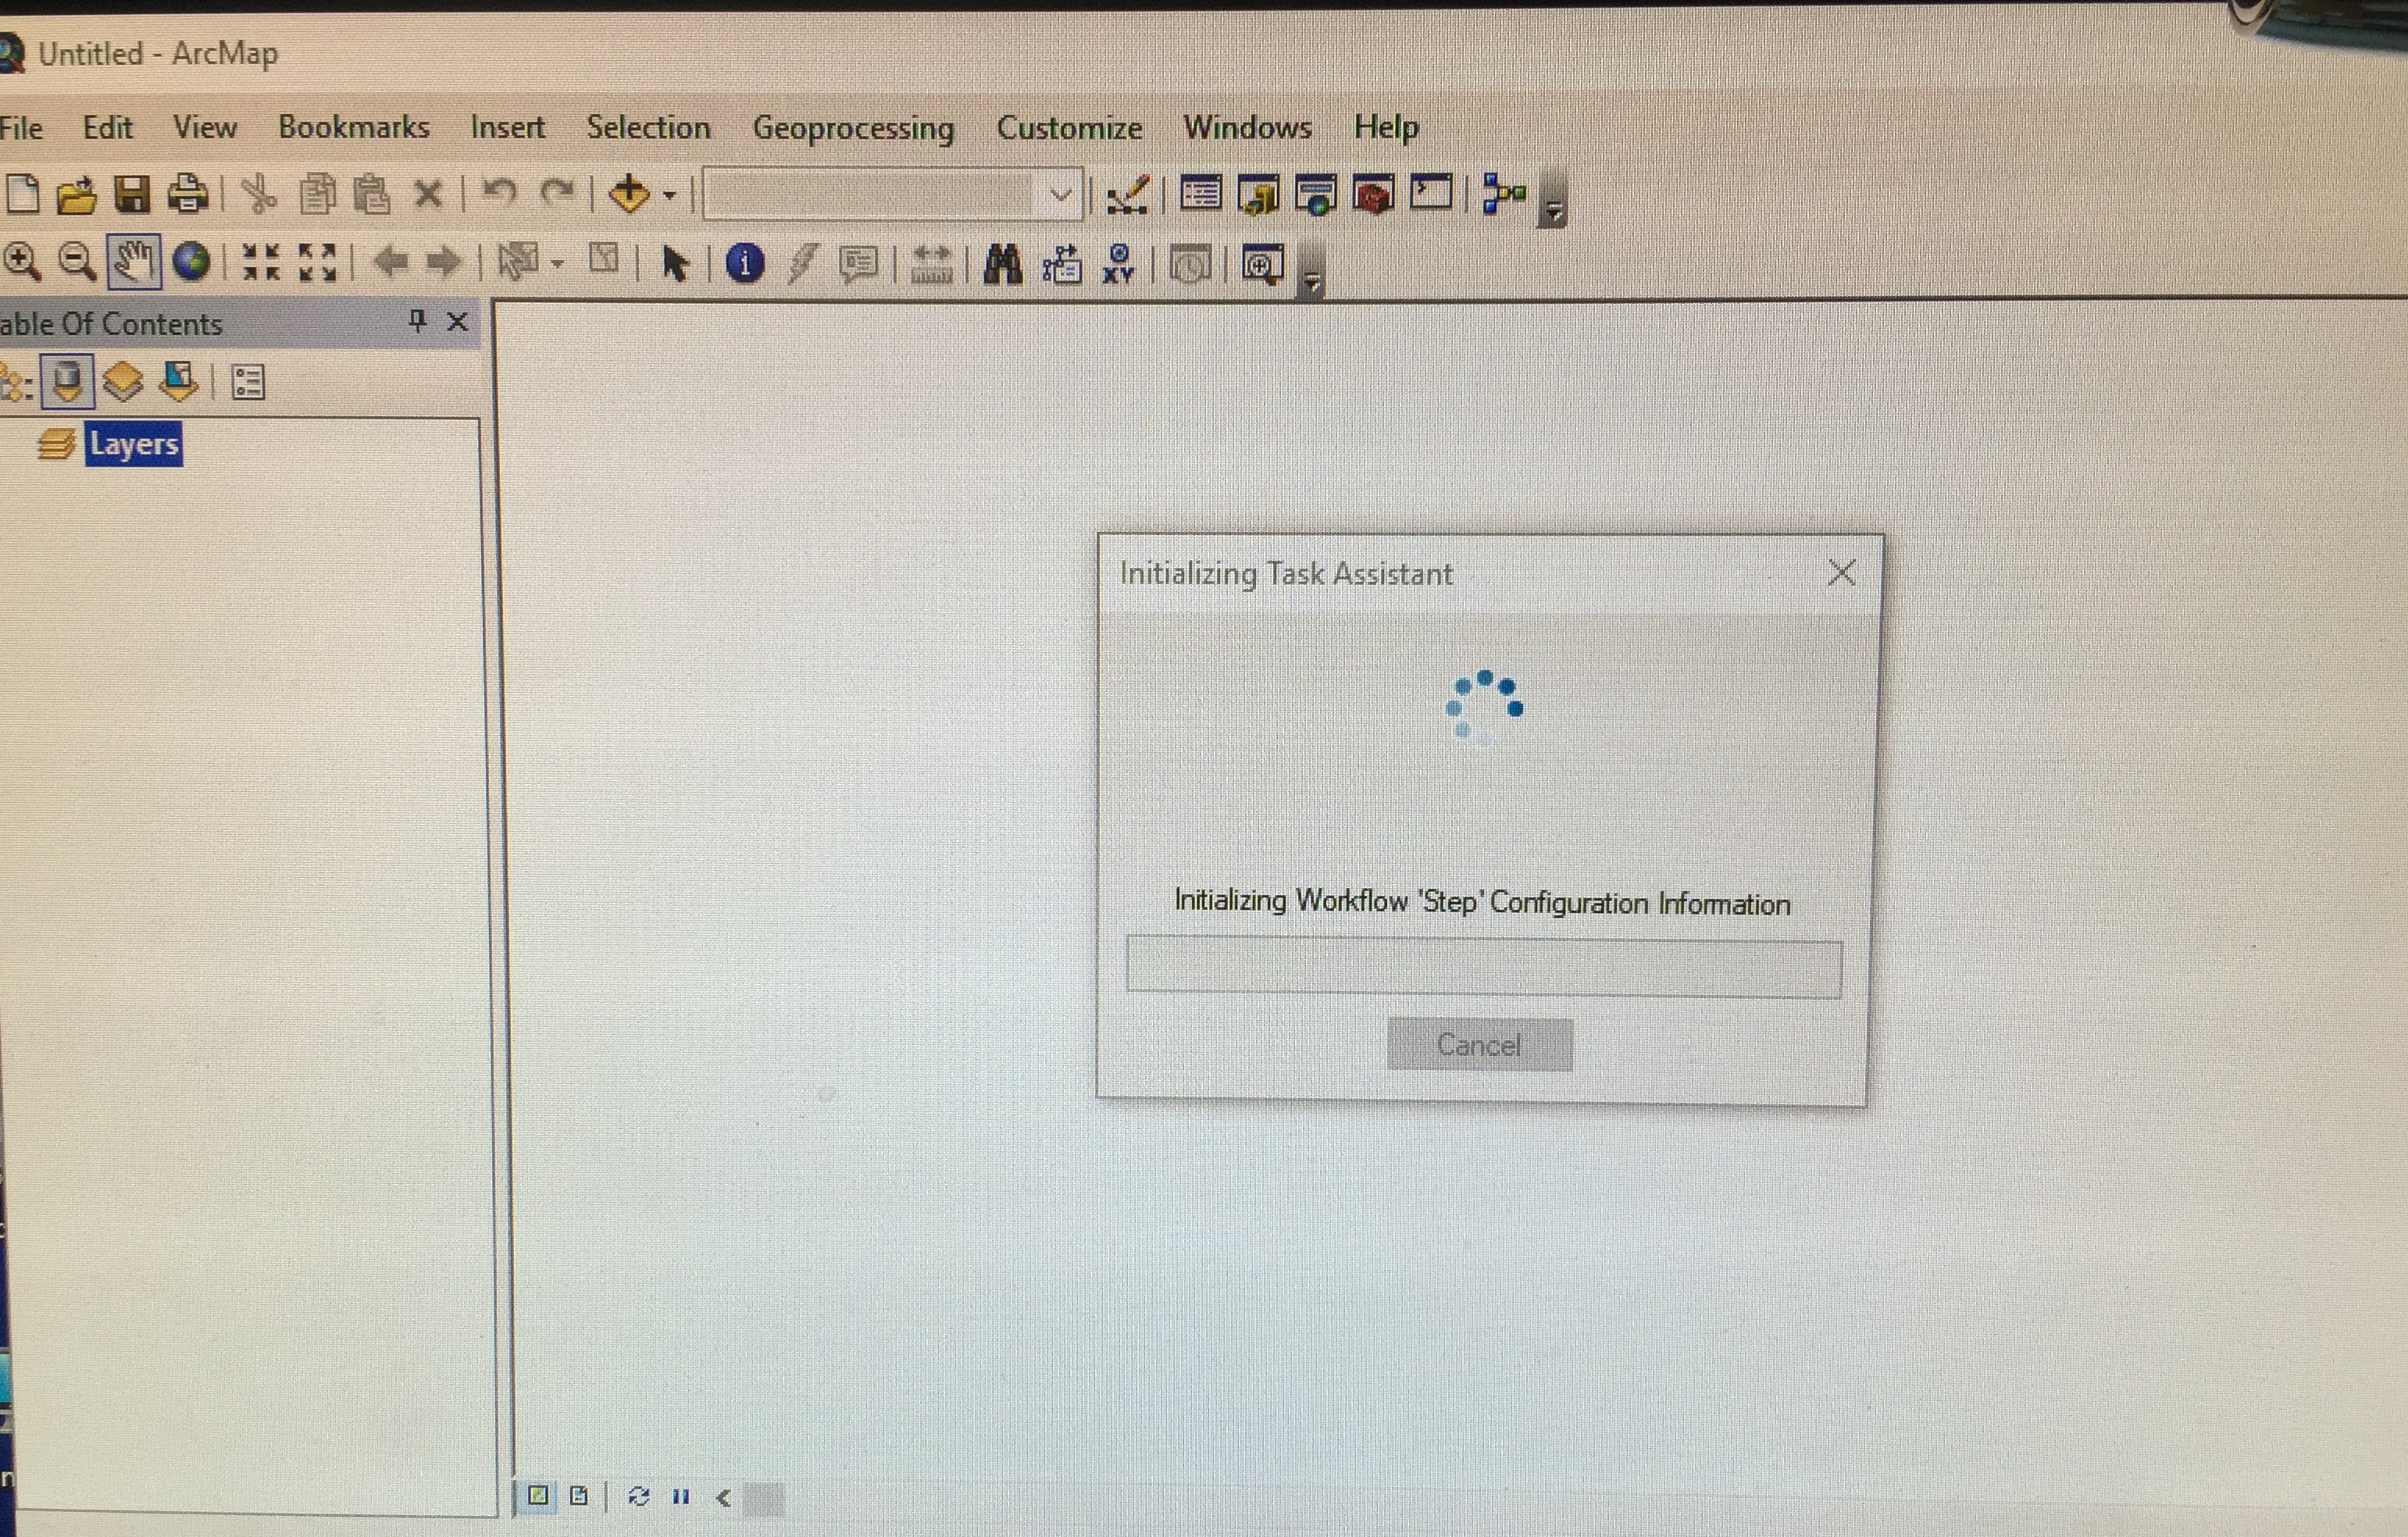
Task: Open the map scale dropdown
Action: [x=1061, y=195]
